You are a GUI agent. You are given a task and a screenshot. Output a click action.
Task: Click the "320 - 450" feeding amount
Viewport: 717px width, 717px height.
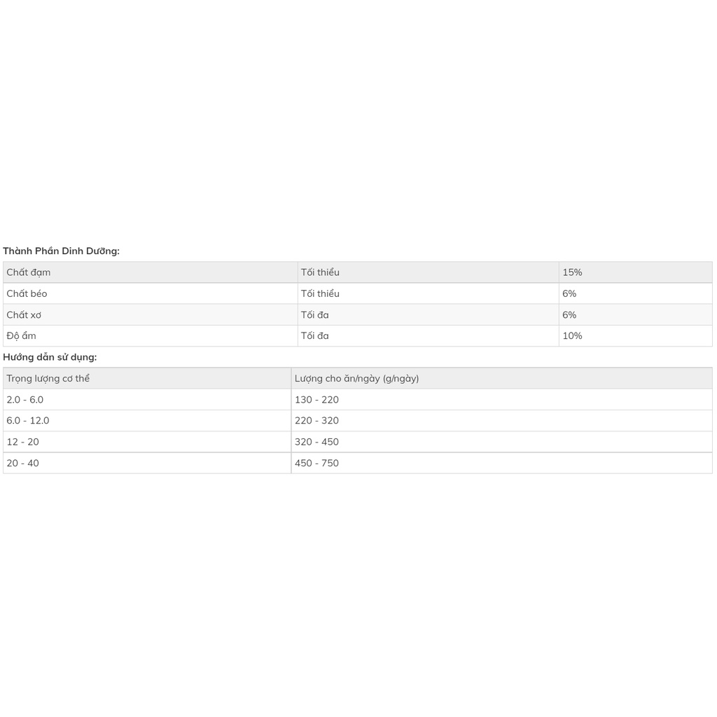316,442
